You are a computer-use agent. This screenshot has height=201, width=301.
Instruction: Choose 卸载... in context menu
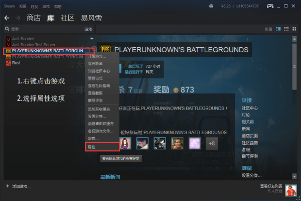pyautogui.click(x=93, y=139)
